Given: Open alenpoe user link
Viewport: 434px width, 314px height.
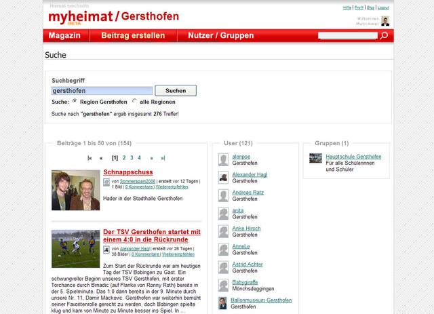Looking at the screenshot, I should tap(241, 157).
